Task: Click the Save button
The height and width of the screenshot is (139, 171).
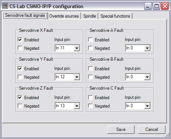Action: [121, 129]
